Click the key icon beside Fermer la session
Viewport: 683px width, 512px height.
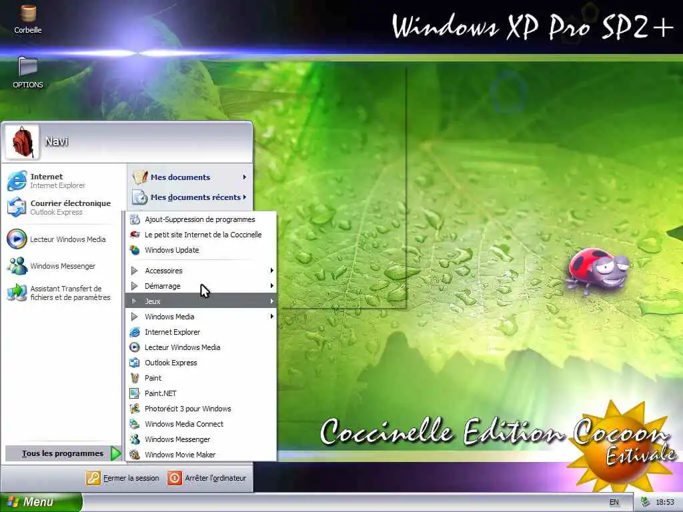(93, 478)
